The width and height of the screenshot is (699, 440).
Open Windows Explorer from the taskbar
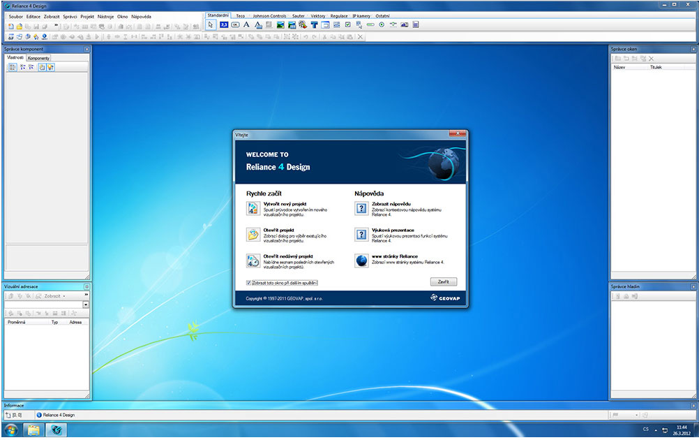(x=34, y=430)
